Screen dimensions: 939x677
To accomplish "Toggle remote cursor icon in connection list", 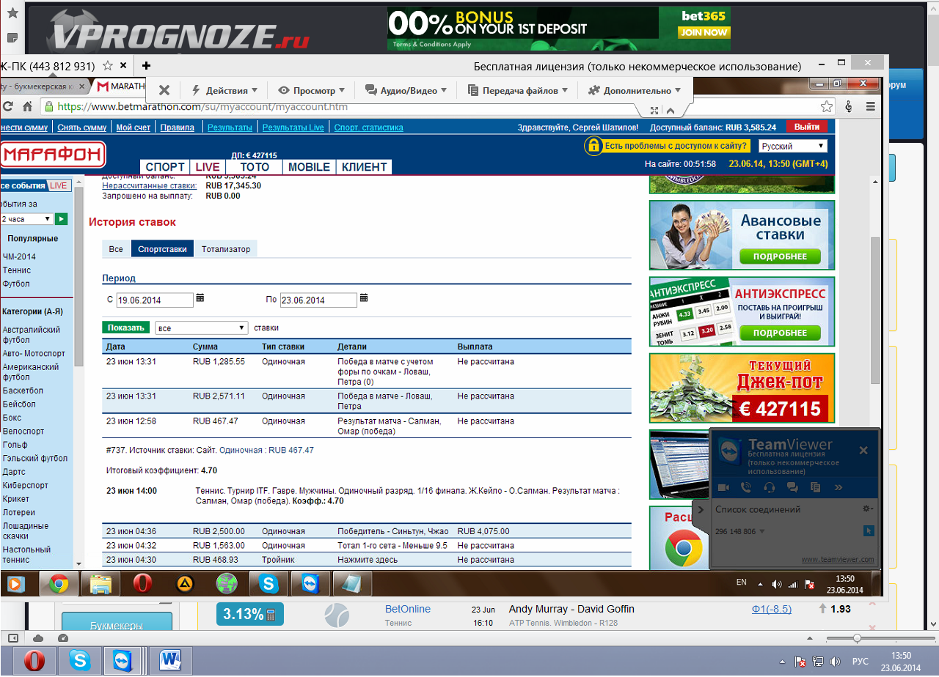I will coord(869,530).
